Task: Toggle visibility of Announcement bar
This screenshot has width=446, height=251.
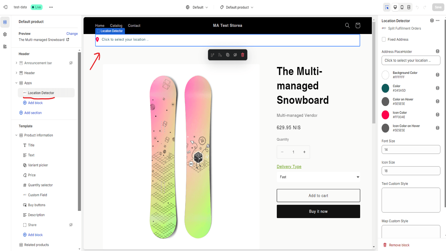Action: (71, 63)
